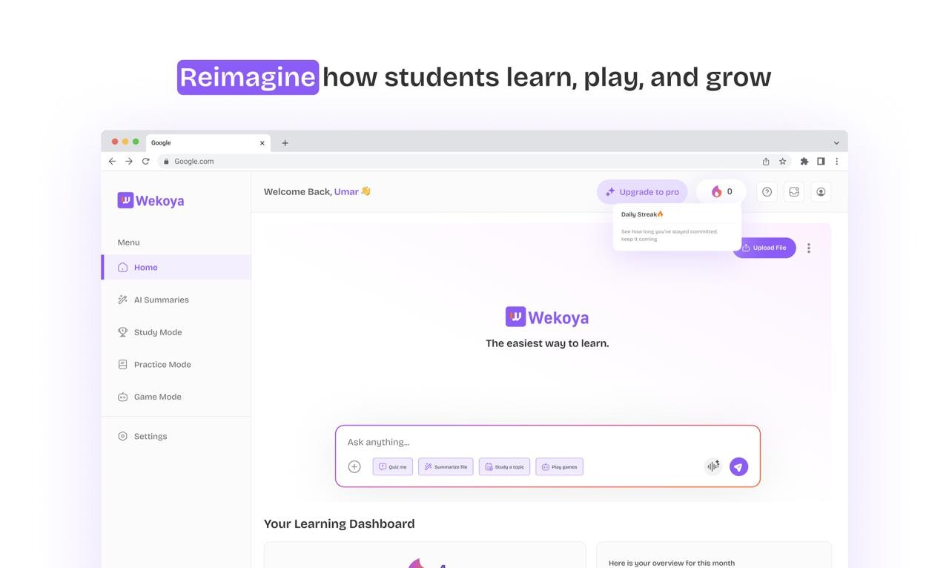Open the user profile icon
The image size is (949, 568).
821,192
